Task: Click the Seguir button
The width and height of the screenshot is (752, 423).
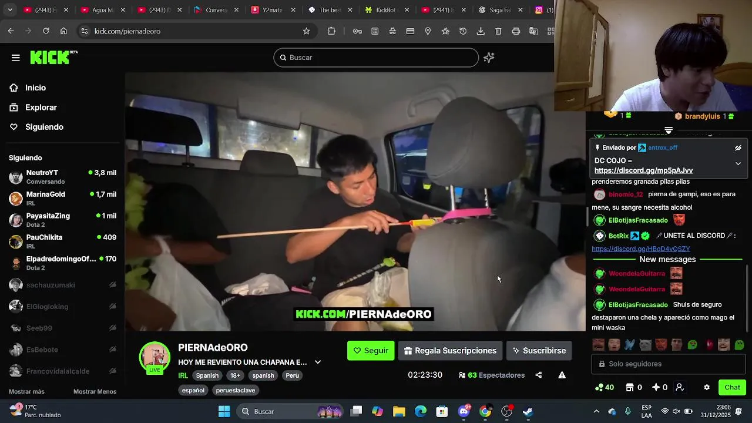Action: (371, 351)
